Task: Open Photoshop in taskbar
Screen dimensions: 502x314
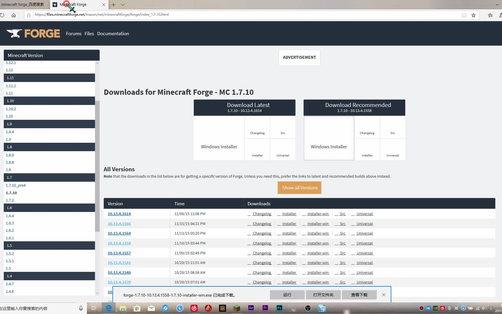Action: tap(279, 308)
